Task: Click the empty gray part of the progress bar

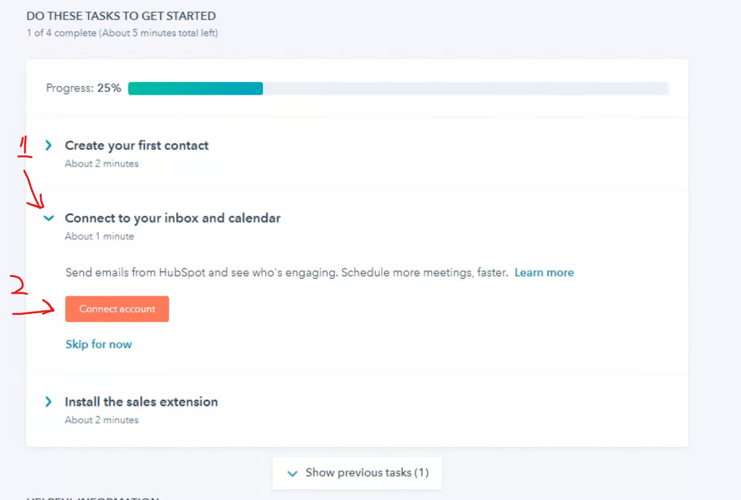Action: pos(464,88)
